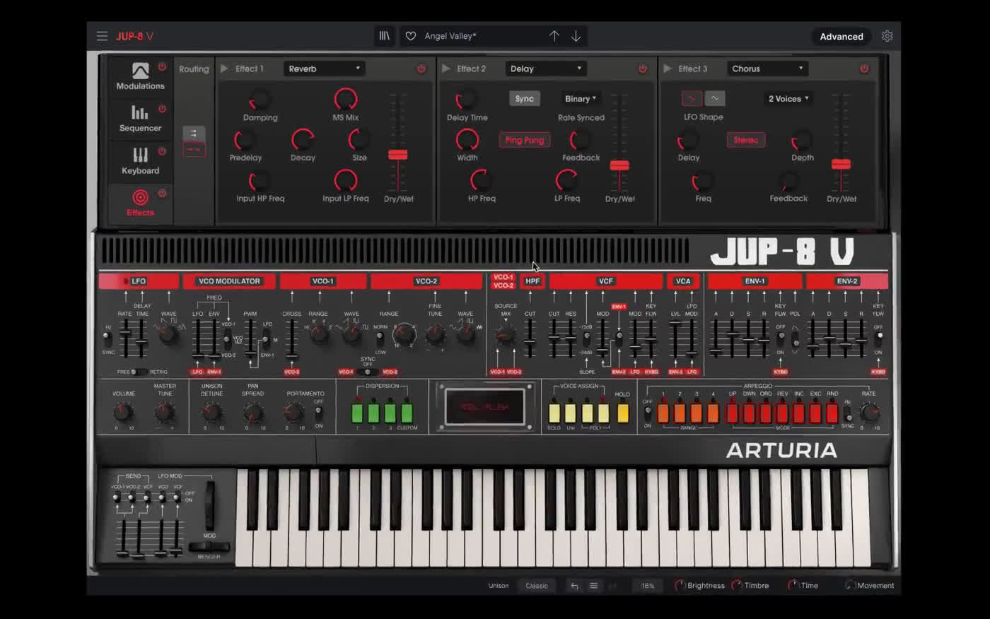Close the Advanced panel view
Image resolution: width=990 pixels, height=619 pixels.
841,36
